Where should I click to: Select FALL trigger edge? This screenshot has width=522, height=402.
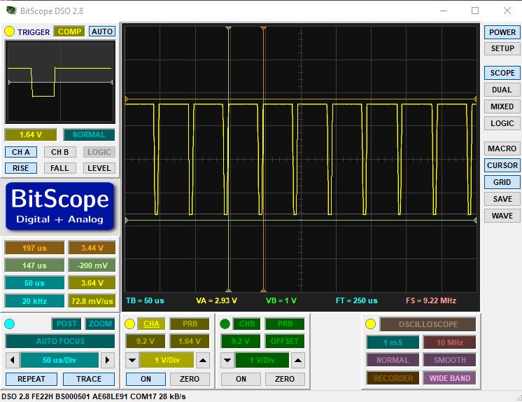60,168
